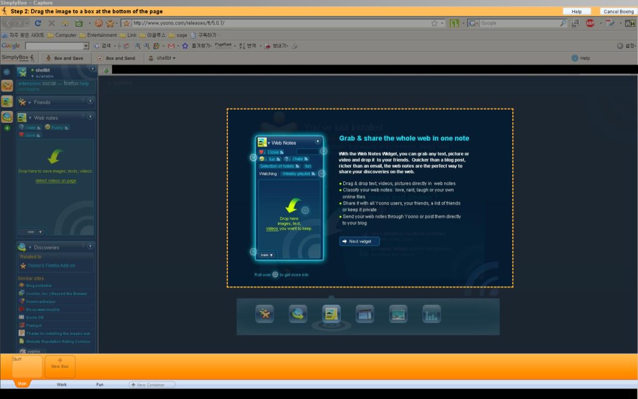Switch to the Fun container tab

(100, 385)
